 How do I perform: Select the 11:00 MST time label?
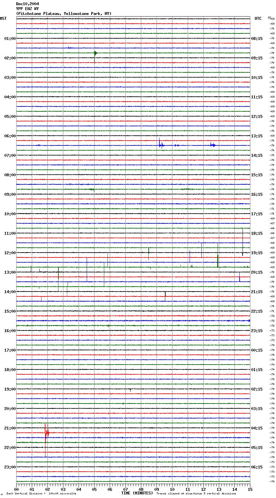pyautogui.click(x=10, y=233)
